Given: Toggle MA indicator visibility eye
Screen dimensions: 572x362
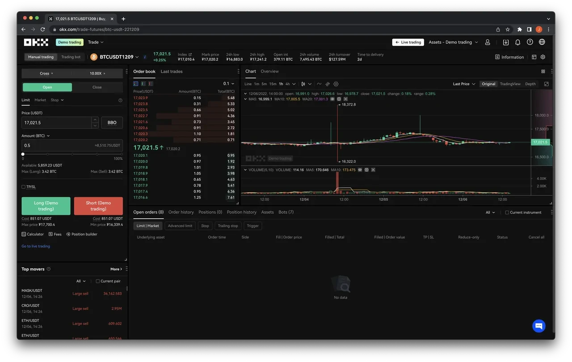Looking at the screenshot, I should (x=332, y=99).
